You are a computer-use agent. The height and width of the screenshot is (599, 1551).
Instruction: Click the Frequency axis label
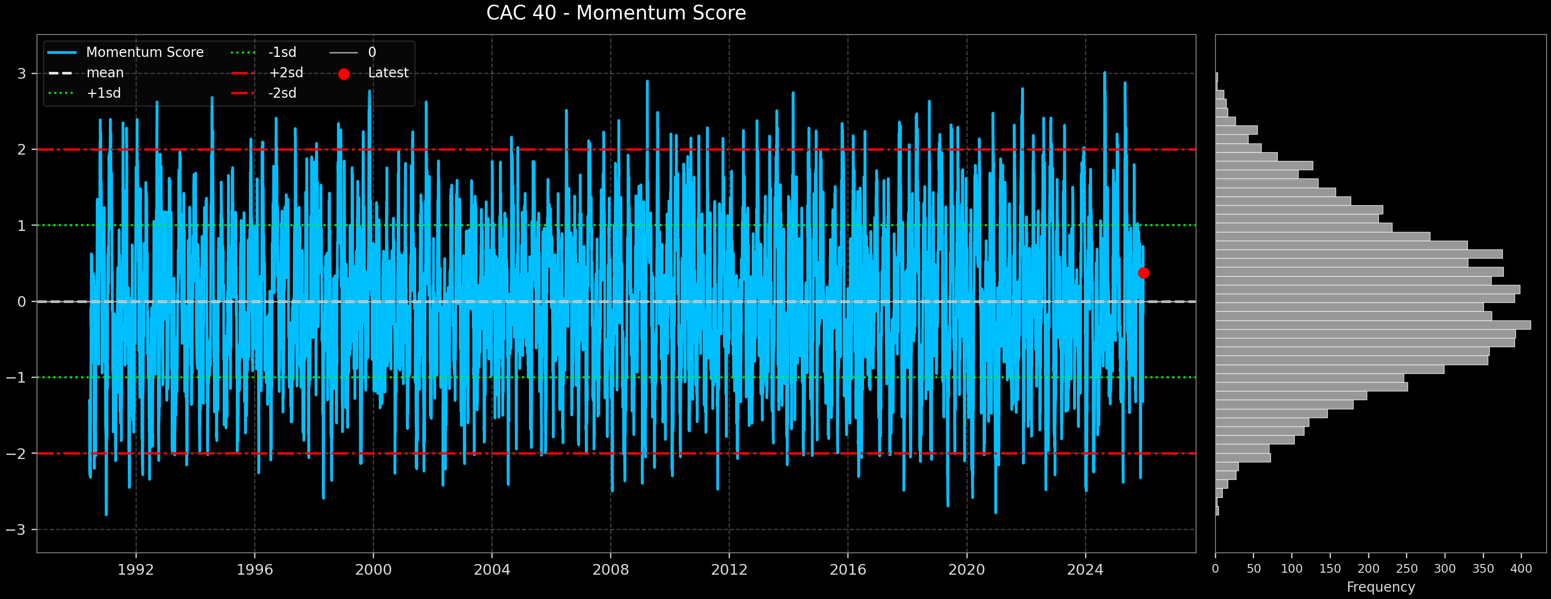[x=1381, y=587]
